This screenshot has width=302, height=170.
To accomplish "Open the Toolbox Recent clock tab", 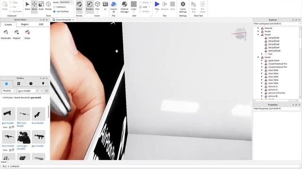I will tap(31, 84).
